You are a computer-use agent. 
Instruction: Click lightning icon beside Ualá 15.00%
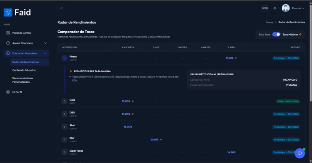tap(133, 102)
